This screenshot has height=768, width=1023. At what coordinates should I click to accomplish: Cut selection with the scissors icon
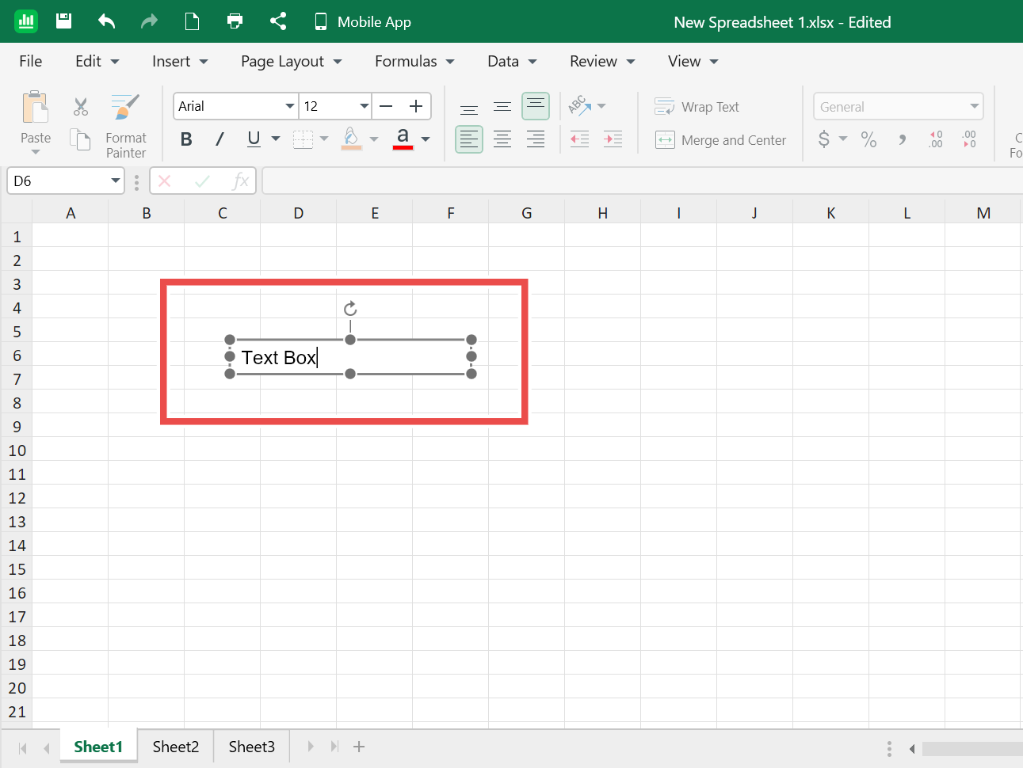81,107
